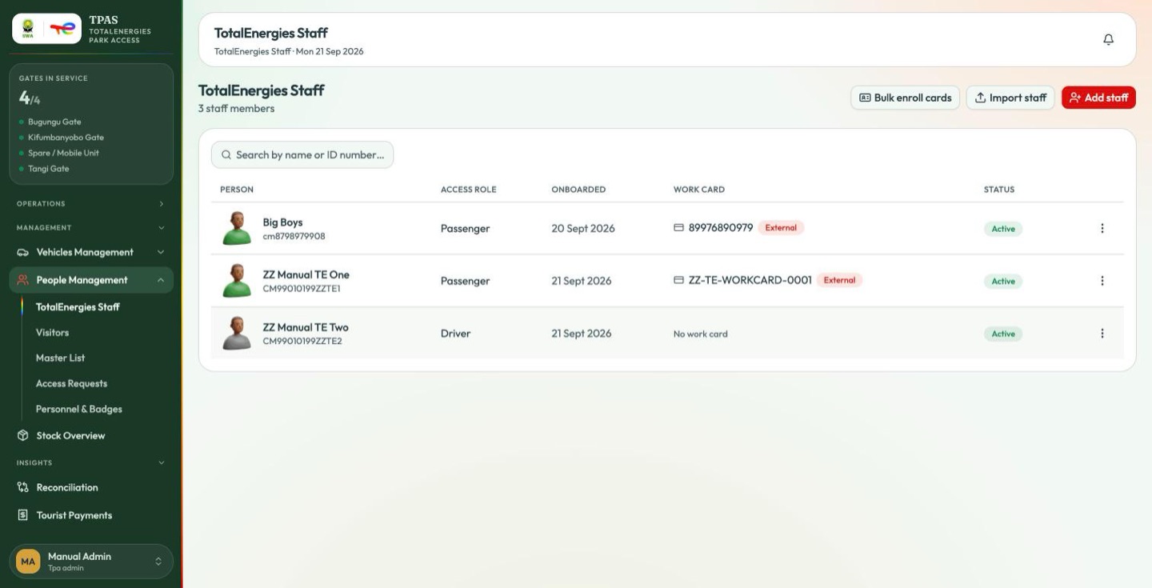Click the No work card text

701,334
